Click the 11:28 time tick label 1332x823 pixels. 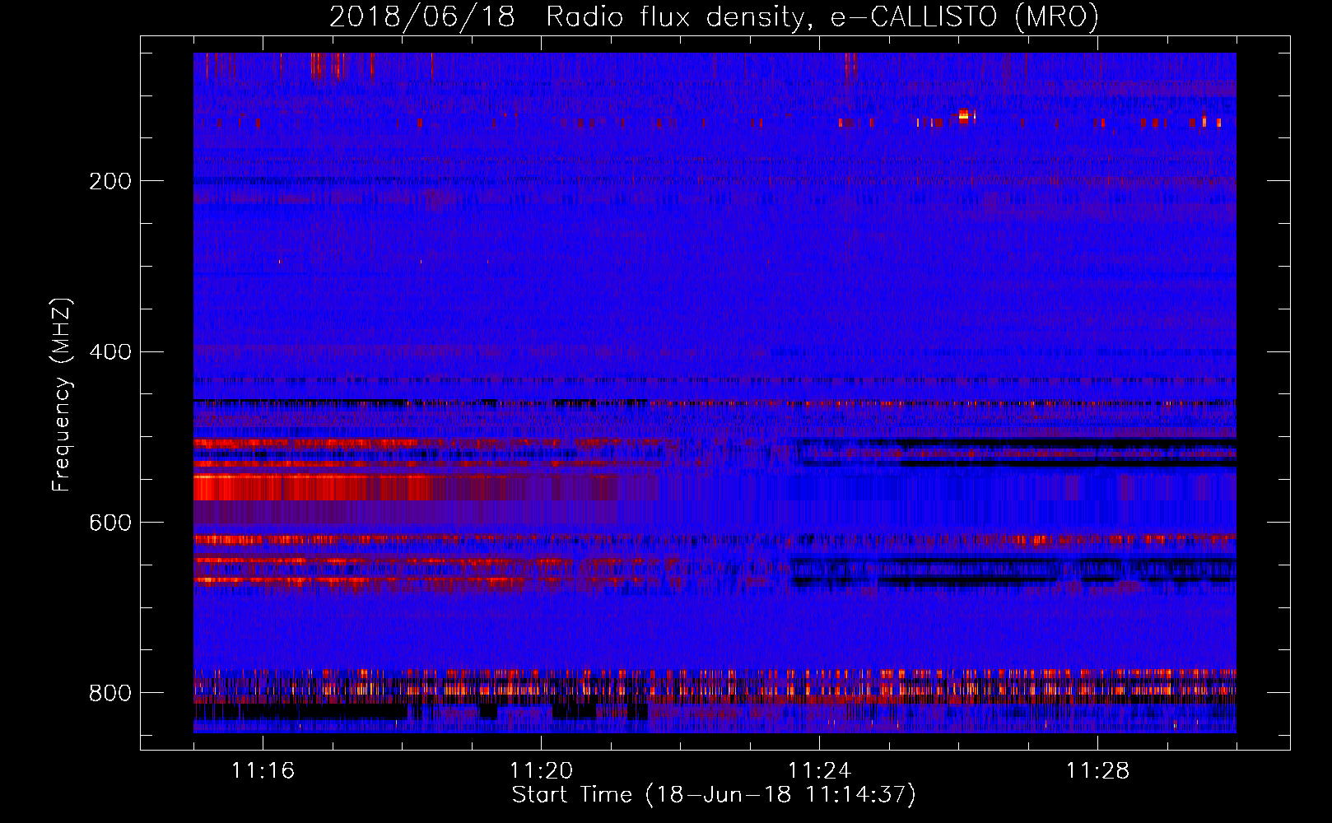click(x=1097, y=771)
